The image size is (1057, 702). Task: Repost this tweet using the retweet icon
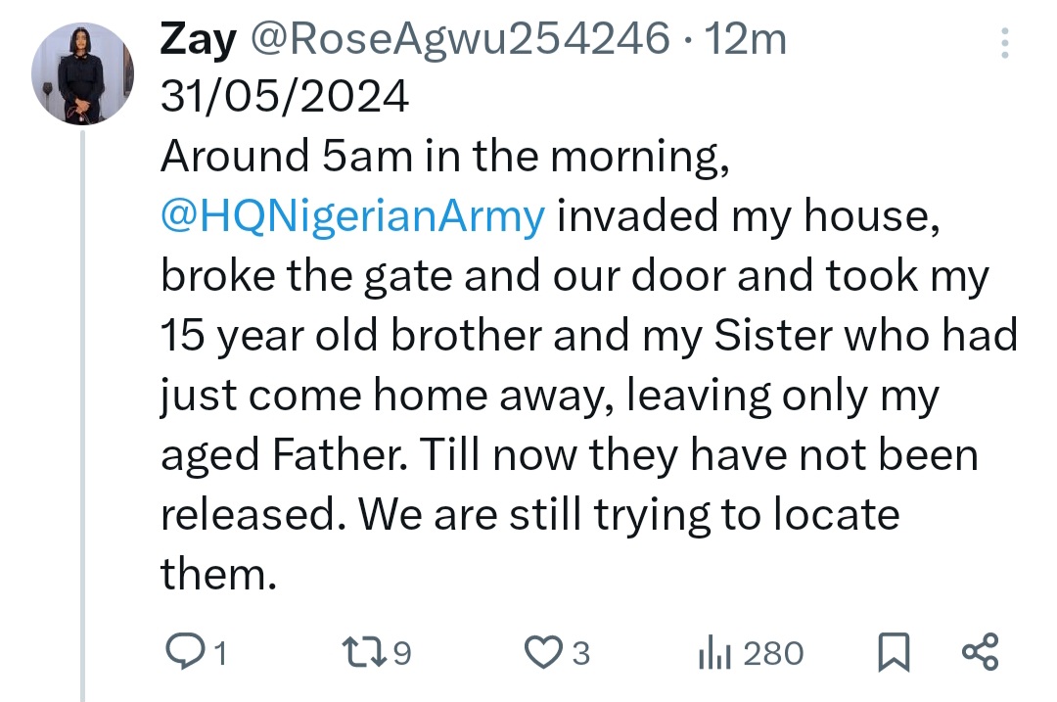[x=361, y=652]
